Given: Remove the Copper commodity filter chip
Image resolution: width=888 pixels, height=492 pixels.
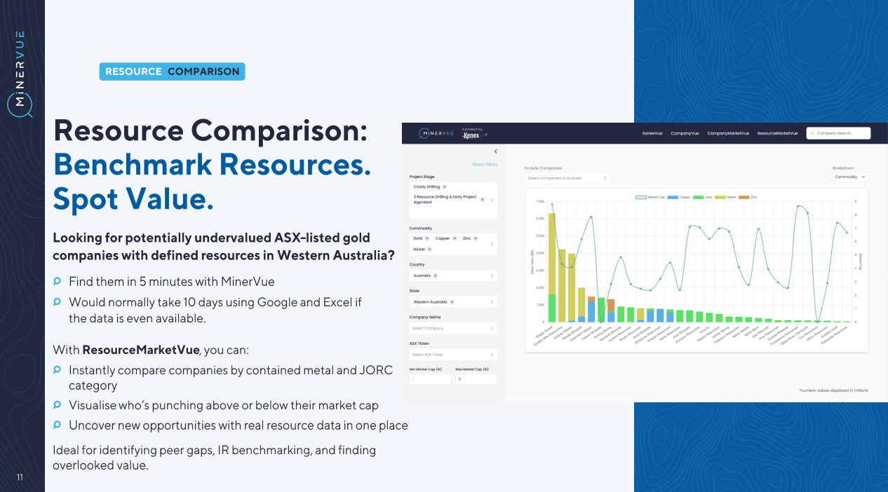Looking at the screenshot, I should (455, 239).
